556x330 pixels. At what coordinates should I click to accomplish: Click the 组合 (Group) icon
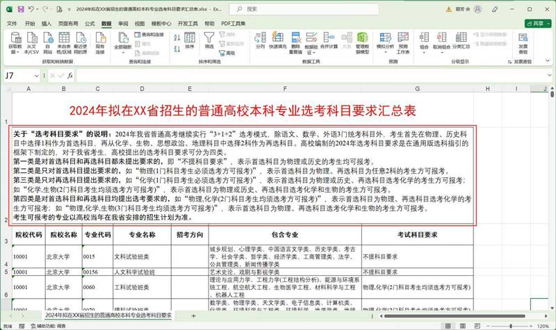(x=424, y=38)
